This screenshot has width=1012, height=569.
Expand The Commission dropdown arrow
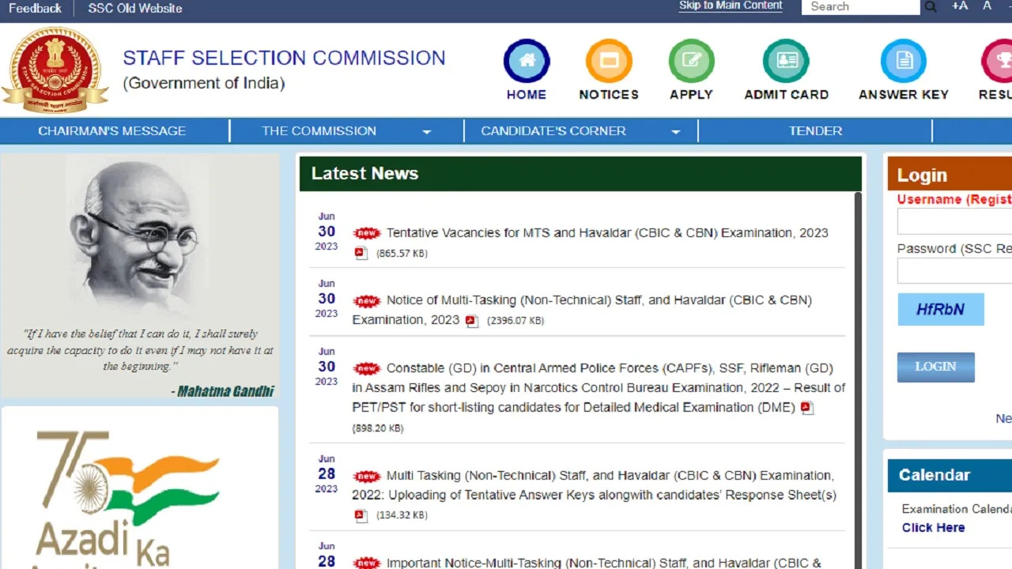coord(427,132)
